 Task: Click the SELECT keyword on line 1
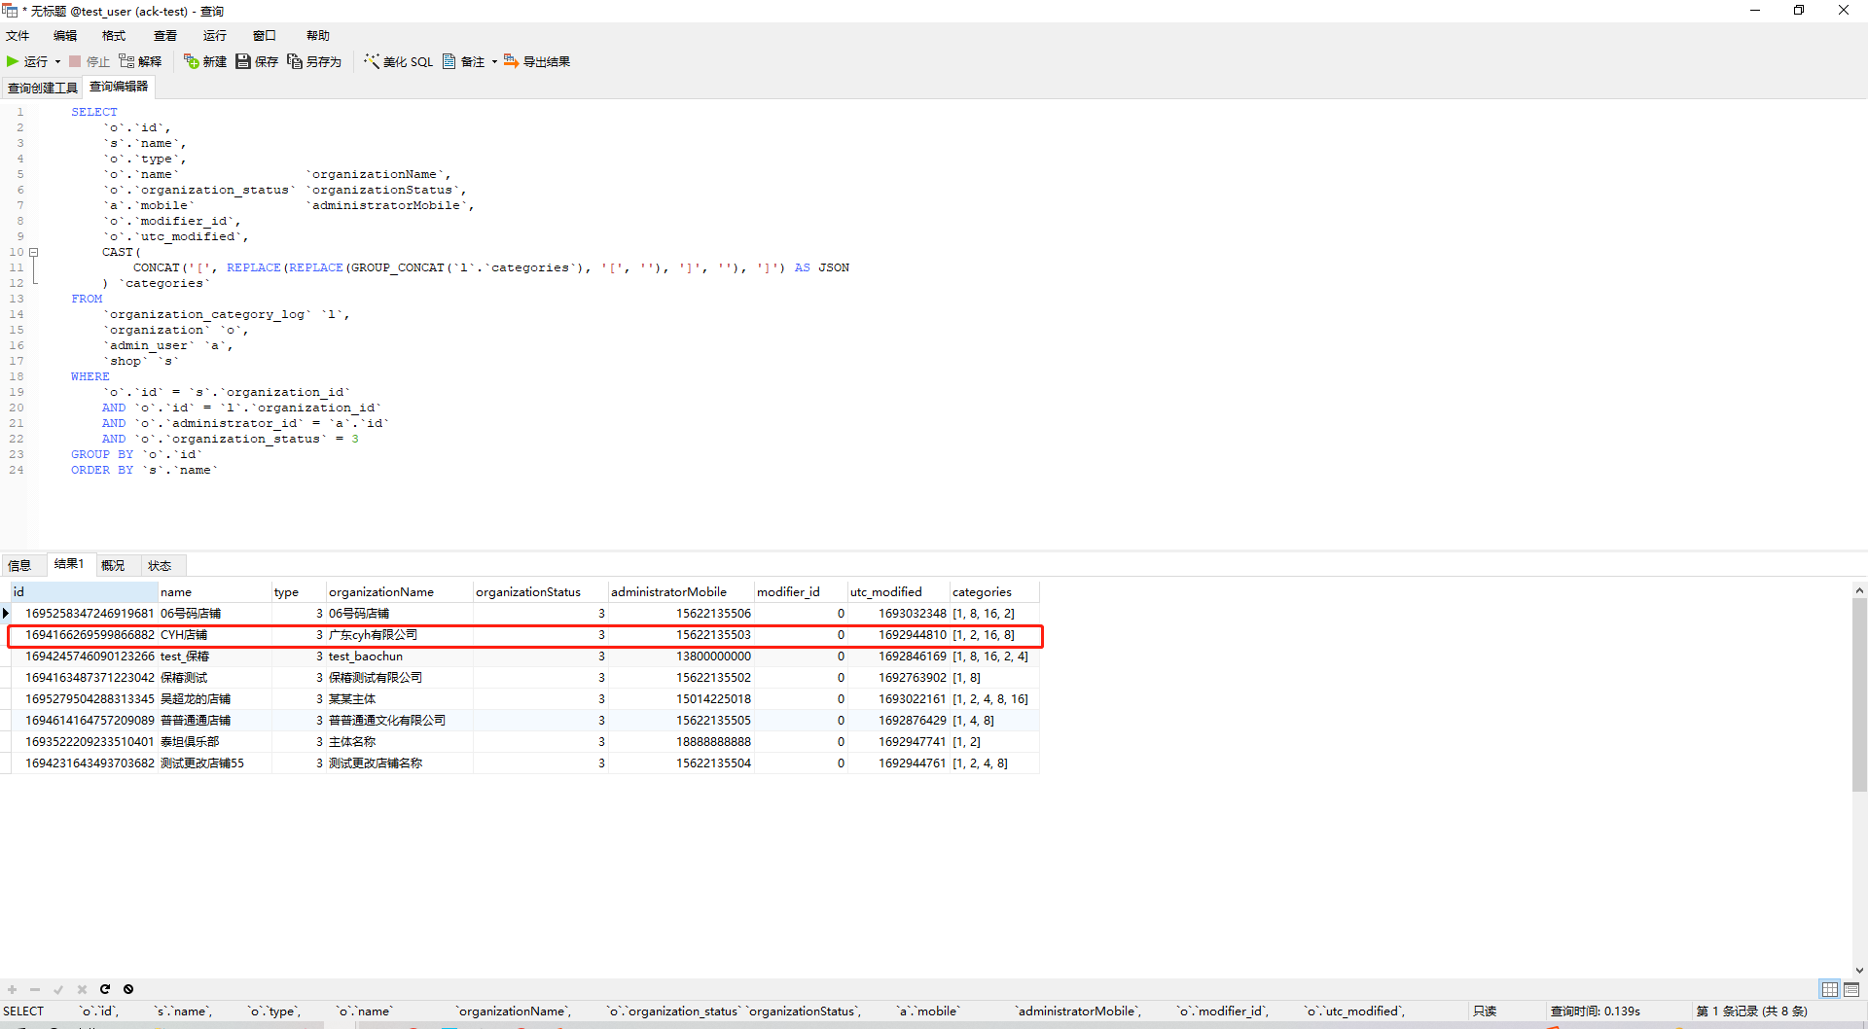[x=93, y=112]
